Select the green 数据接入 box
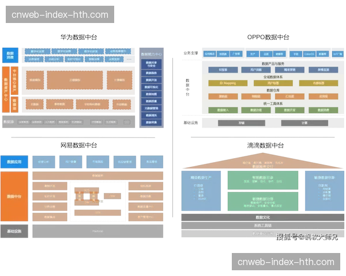 tap(223, 110)
